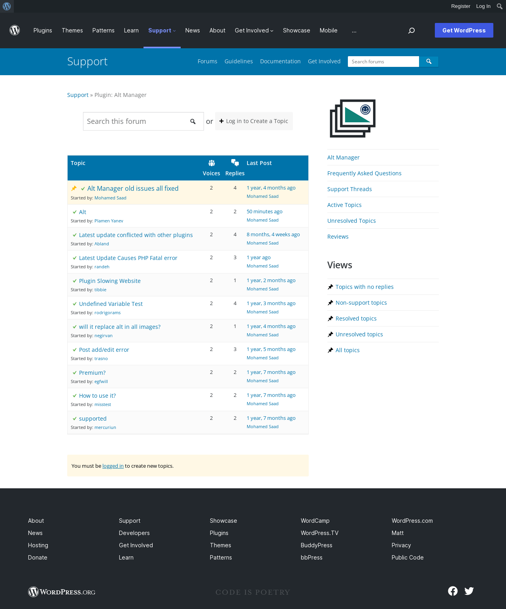The width and height of the screenshot is (506, 609).
Task: Open topic starter rodrigorams profile
Action: (108, 313)
